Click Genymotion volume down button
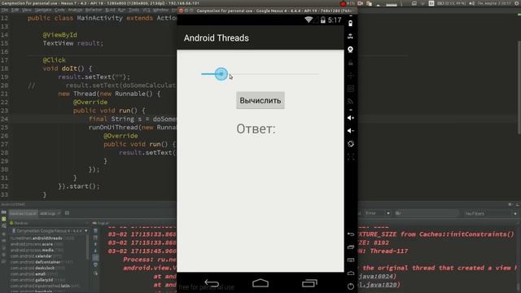 click(x=351, y=130)
